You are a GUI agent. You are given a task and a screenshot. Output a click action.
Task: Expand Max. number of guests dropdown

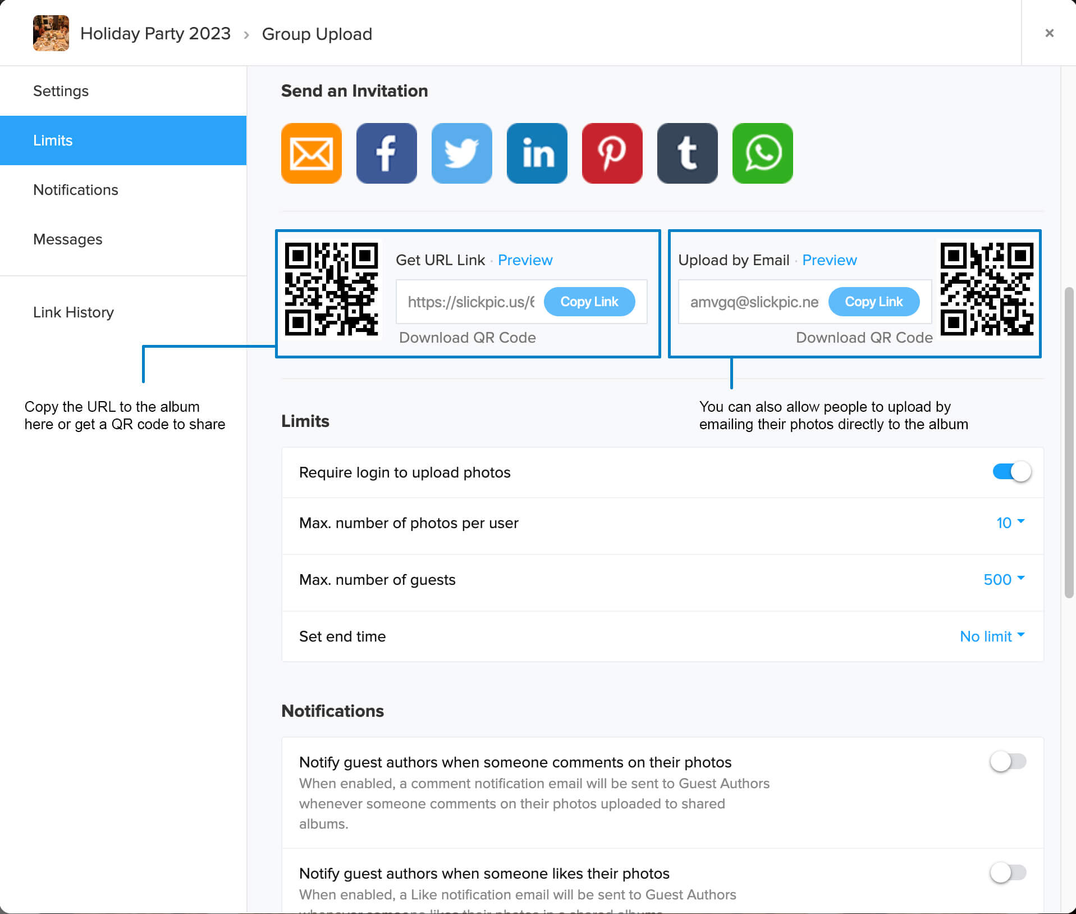tap(1004, 580)
